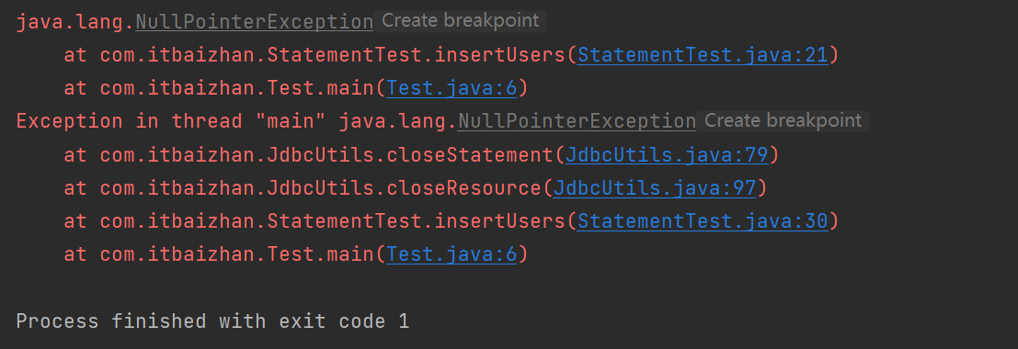Viewport: 1018px width, 349px height.
Task: Click 'insertUsers' text in the StatementTest.java:21 line
Action: (x=500, y=55)
